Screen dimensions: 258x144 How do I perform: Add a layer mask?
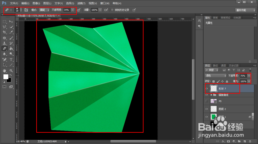(x=228, y=141)
